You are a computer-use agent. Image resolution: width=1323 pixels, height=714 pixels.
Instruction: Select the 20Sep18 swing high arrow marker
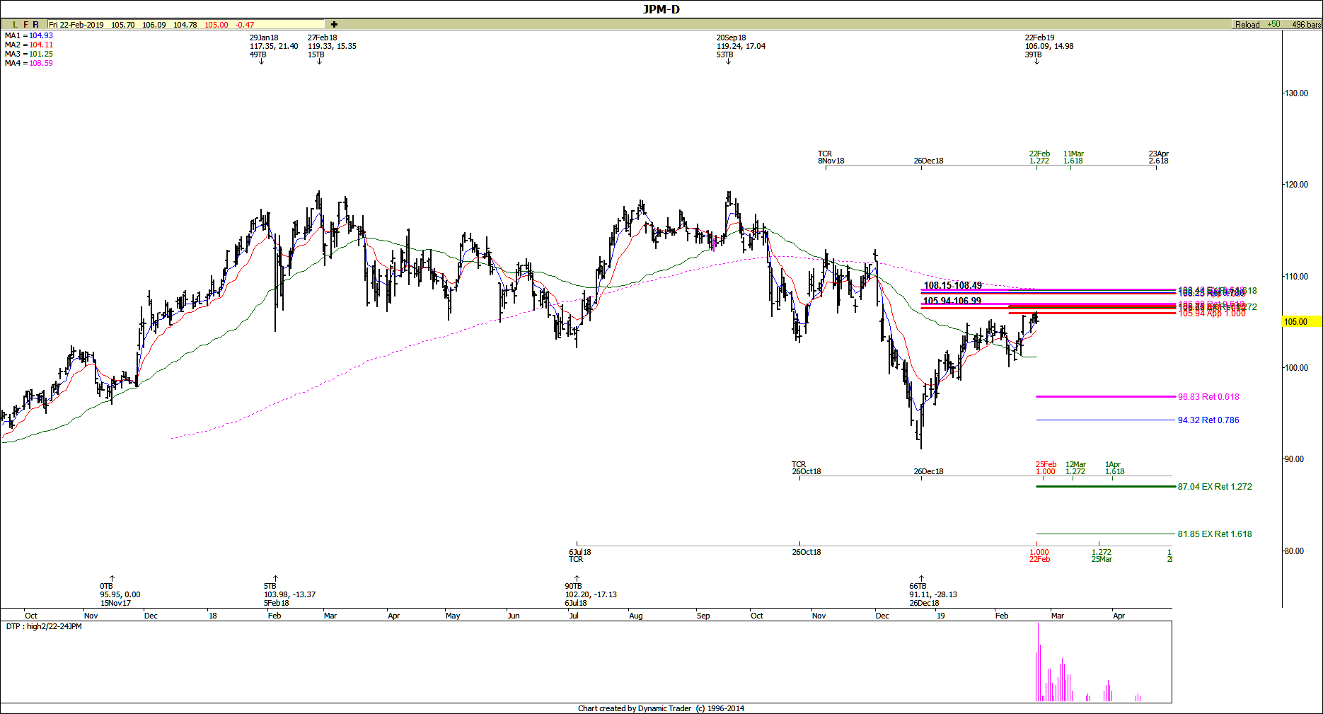pos(728,62)
